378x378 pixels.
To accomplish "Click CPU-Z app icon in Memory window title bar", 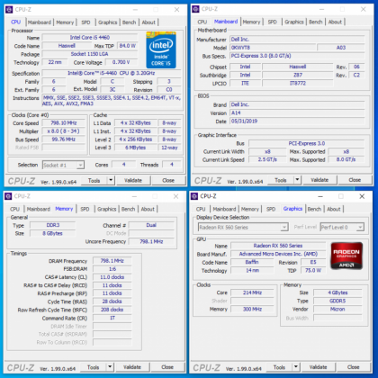I will 8,196.
